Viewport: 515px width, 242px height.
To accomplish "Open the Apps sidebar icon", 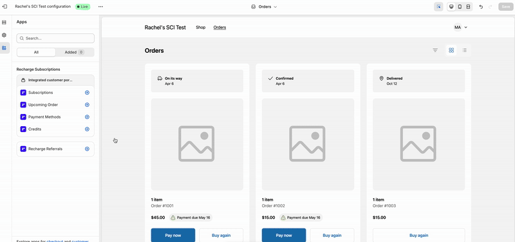I will [x=5, y=48].
